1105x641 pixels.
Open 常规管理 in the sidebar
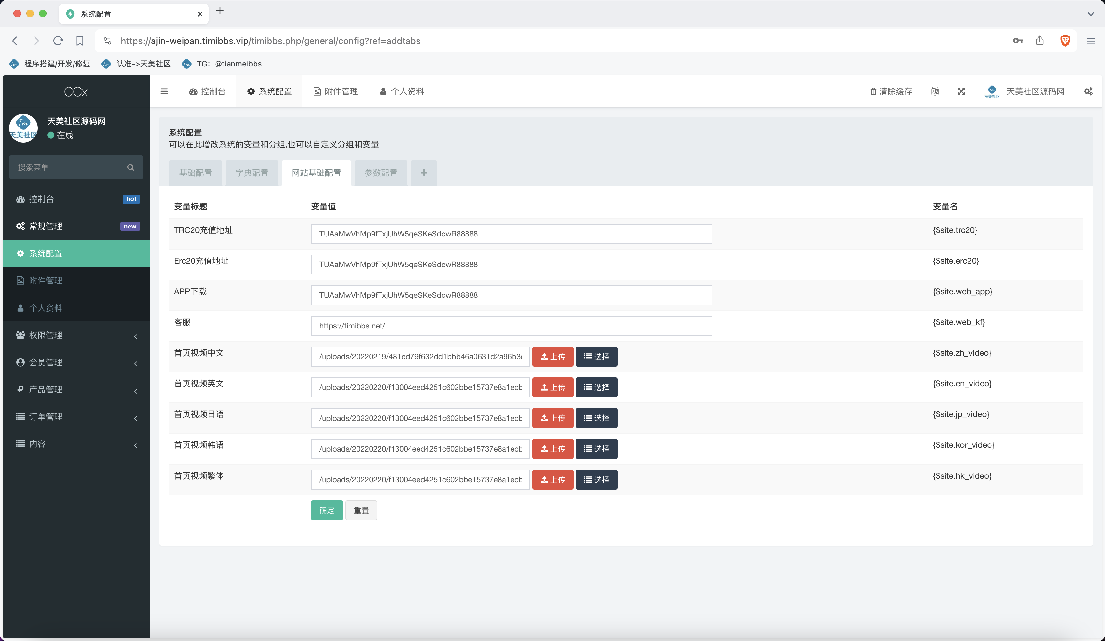coord(76,226)
